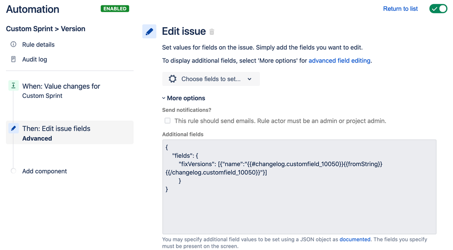453x250 pixels.
Task: Click the Add component circle node
Action: pyautogui.click(x=13, y=171)
